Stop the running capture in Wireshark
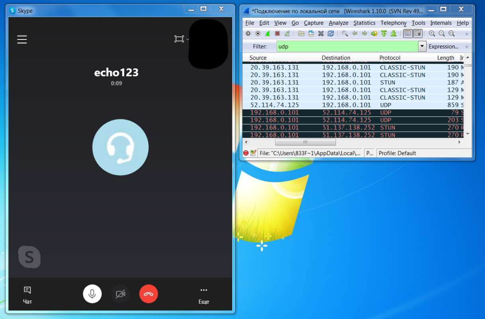Screen dimensions: 485x319 click(x=277, y=33)
